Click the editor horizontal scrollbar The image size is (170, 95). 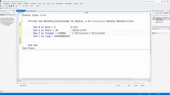click(x=77, y=79)
